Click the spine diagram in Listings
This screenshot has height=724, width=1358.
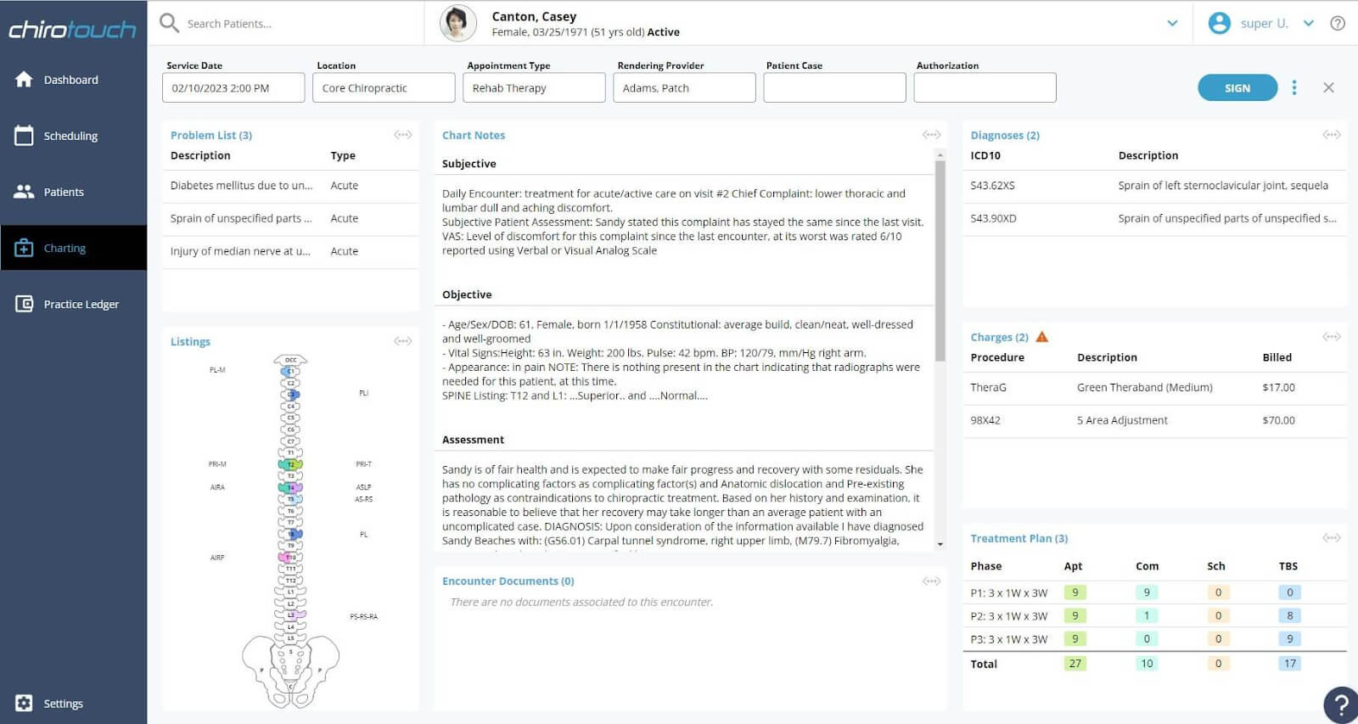290,531
